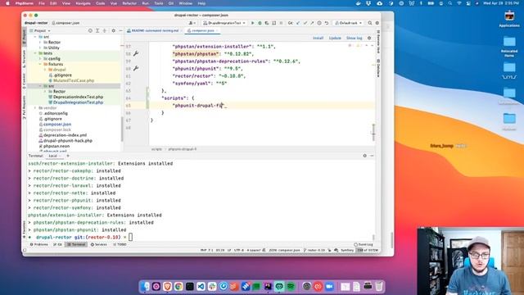Collapse the tests folder in the project tree
The image size is (524, 295).
tap(35, 53)
